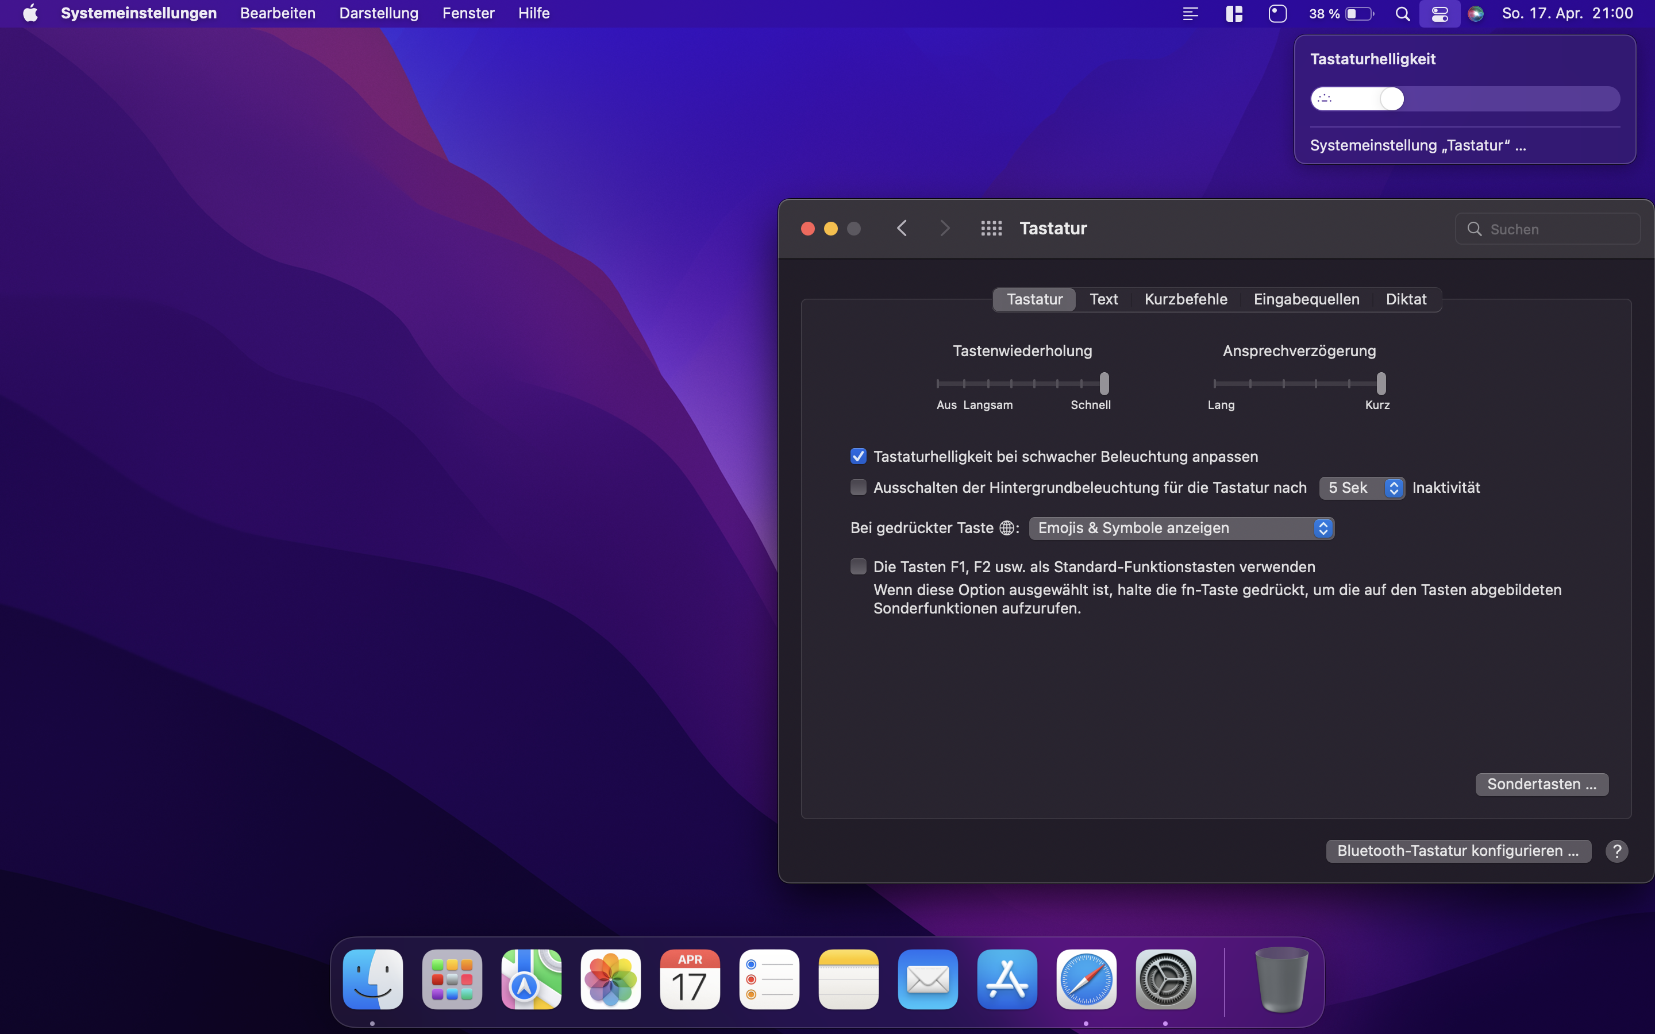Enable turning off keyboard backlight after inactivity
1655x1034 pixels.
click(x=859, y=488)
